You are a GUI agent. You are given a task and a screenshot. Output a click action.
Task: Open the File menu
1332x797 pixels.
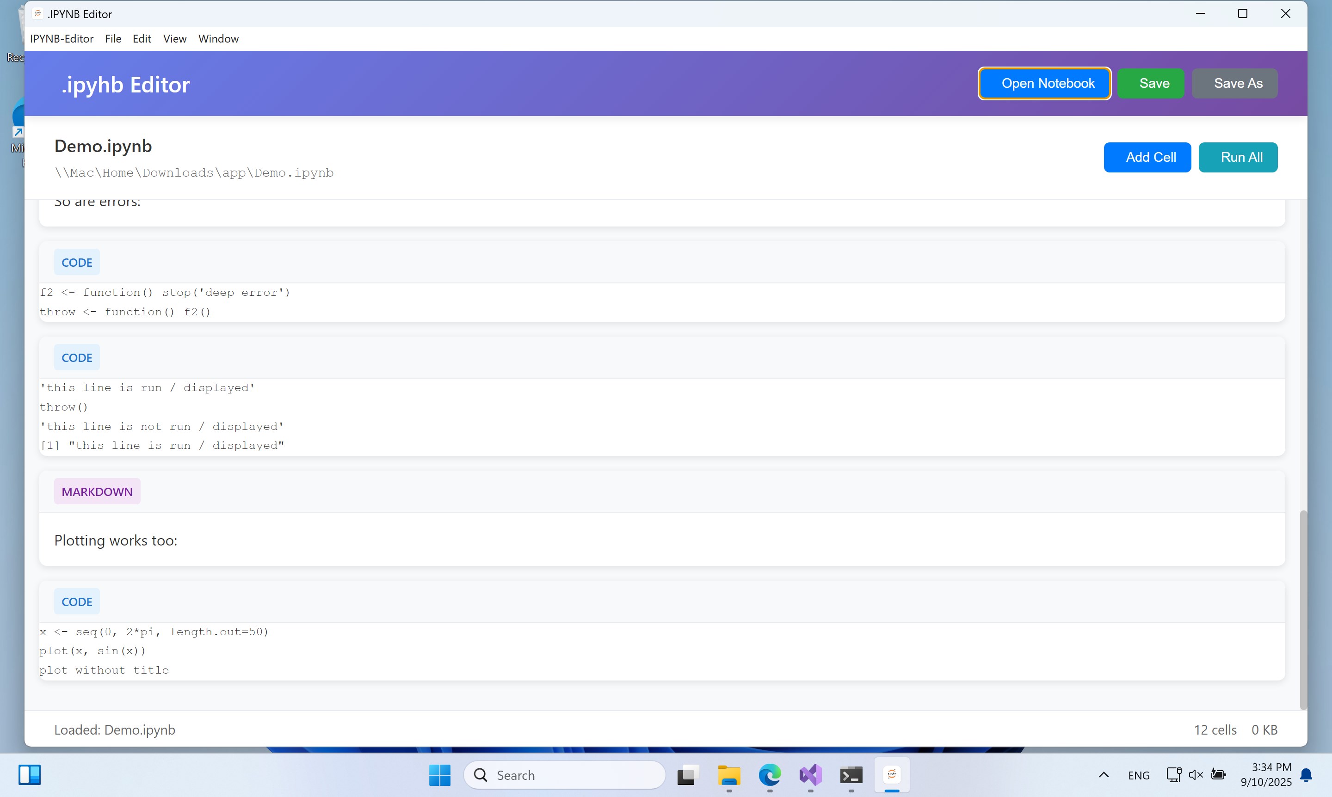pos(113,39)
